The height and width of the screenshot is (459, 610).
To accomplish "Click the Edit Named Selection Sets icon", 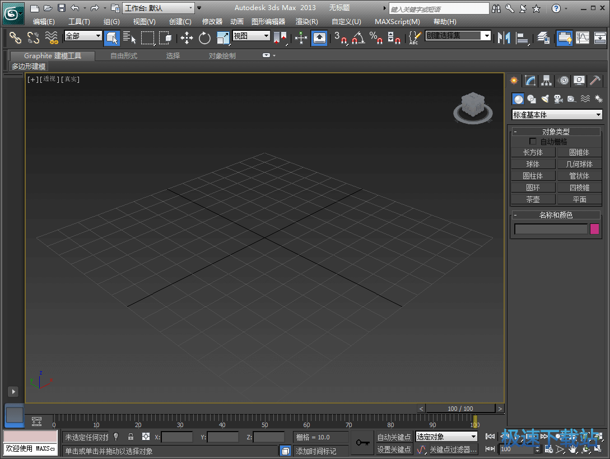I will [415, 38].
